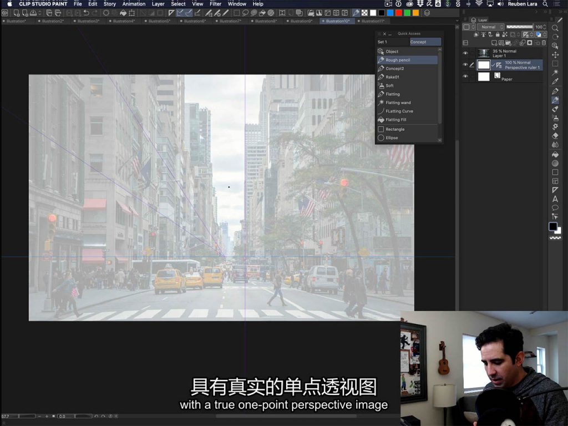Select the Move layer tool
Image resolution: width=568 pixels, height=426 pixels.
(555, 55)
